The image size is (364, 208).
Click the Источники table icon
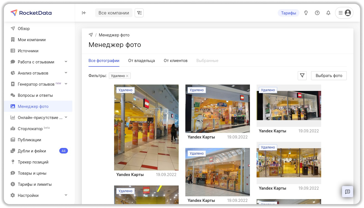[13, 51]
